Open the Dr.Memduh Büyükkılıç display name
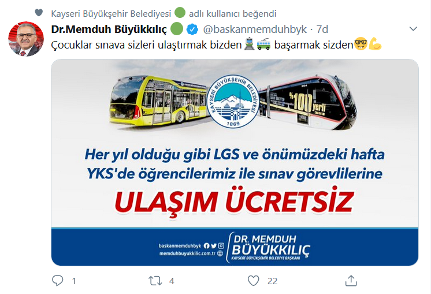The image size is (431, 294). click(109, 29)
